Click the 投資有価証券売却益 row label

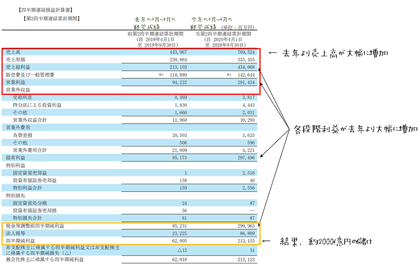click(x=35, y=181)
